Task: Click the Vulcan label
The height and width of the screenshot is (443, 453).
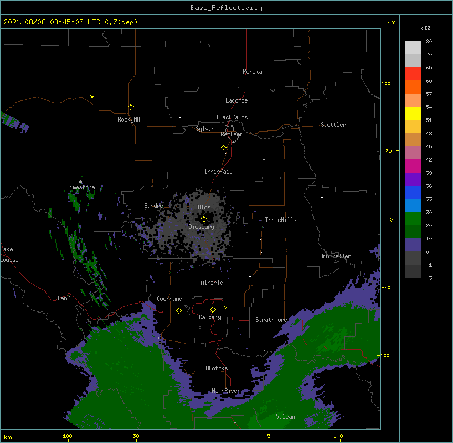Action: (x=285, y=417)
